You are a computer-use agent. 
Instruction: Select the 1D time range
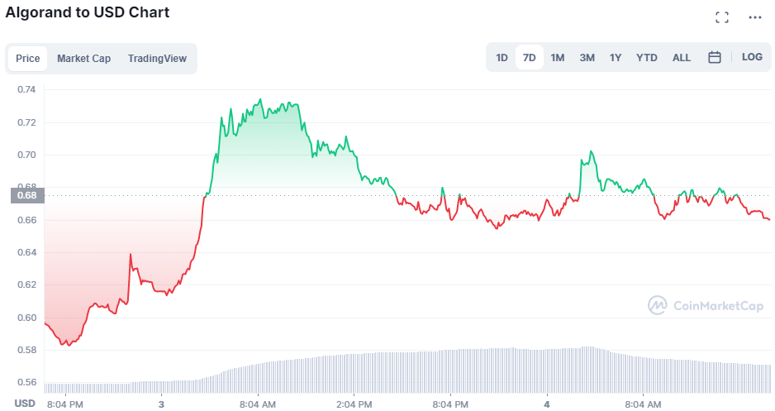point(502,57)
